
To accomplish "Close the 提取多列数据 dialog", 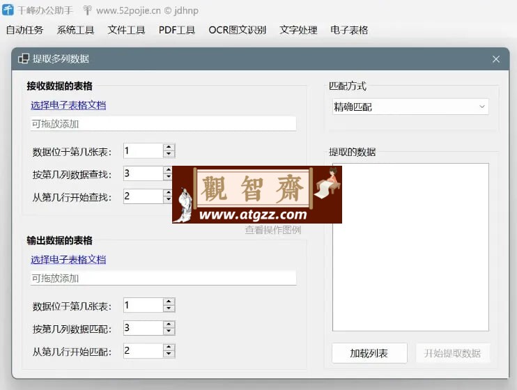I will click(496, 59).
